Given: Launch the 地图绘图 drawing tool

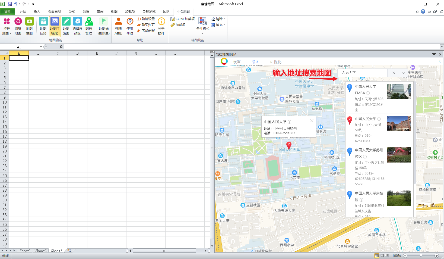Looking at the screenshot, I should tap(66, 26).
